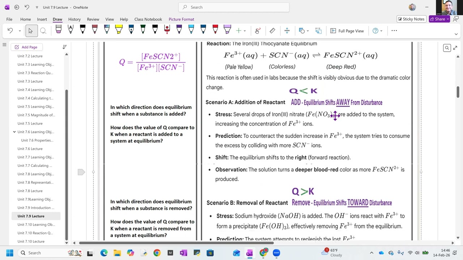Click the Full Page View button

[347, 31]
